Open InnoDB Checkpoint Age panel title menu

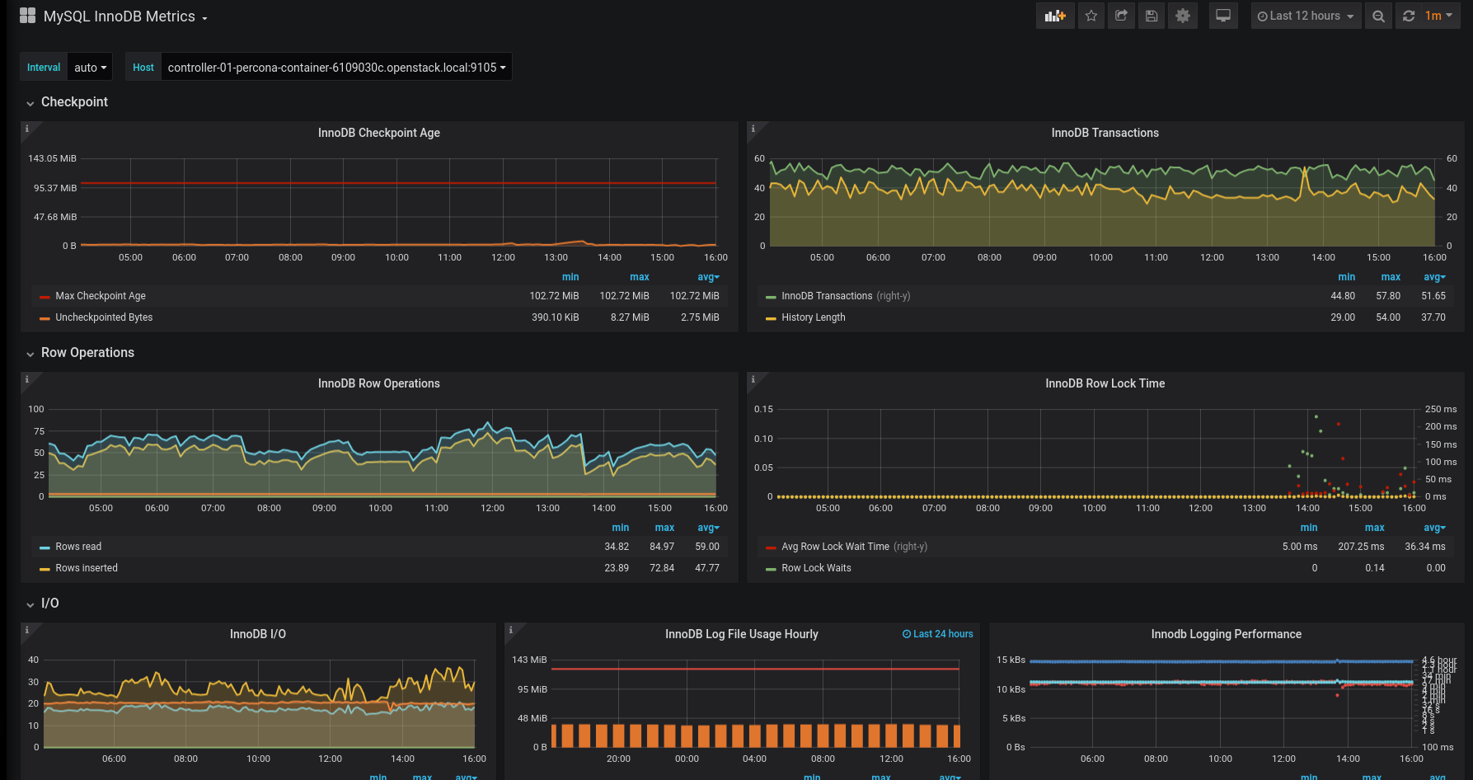tap(378, 133)
